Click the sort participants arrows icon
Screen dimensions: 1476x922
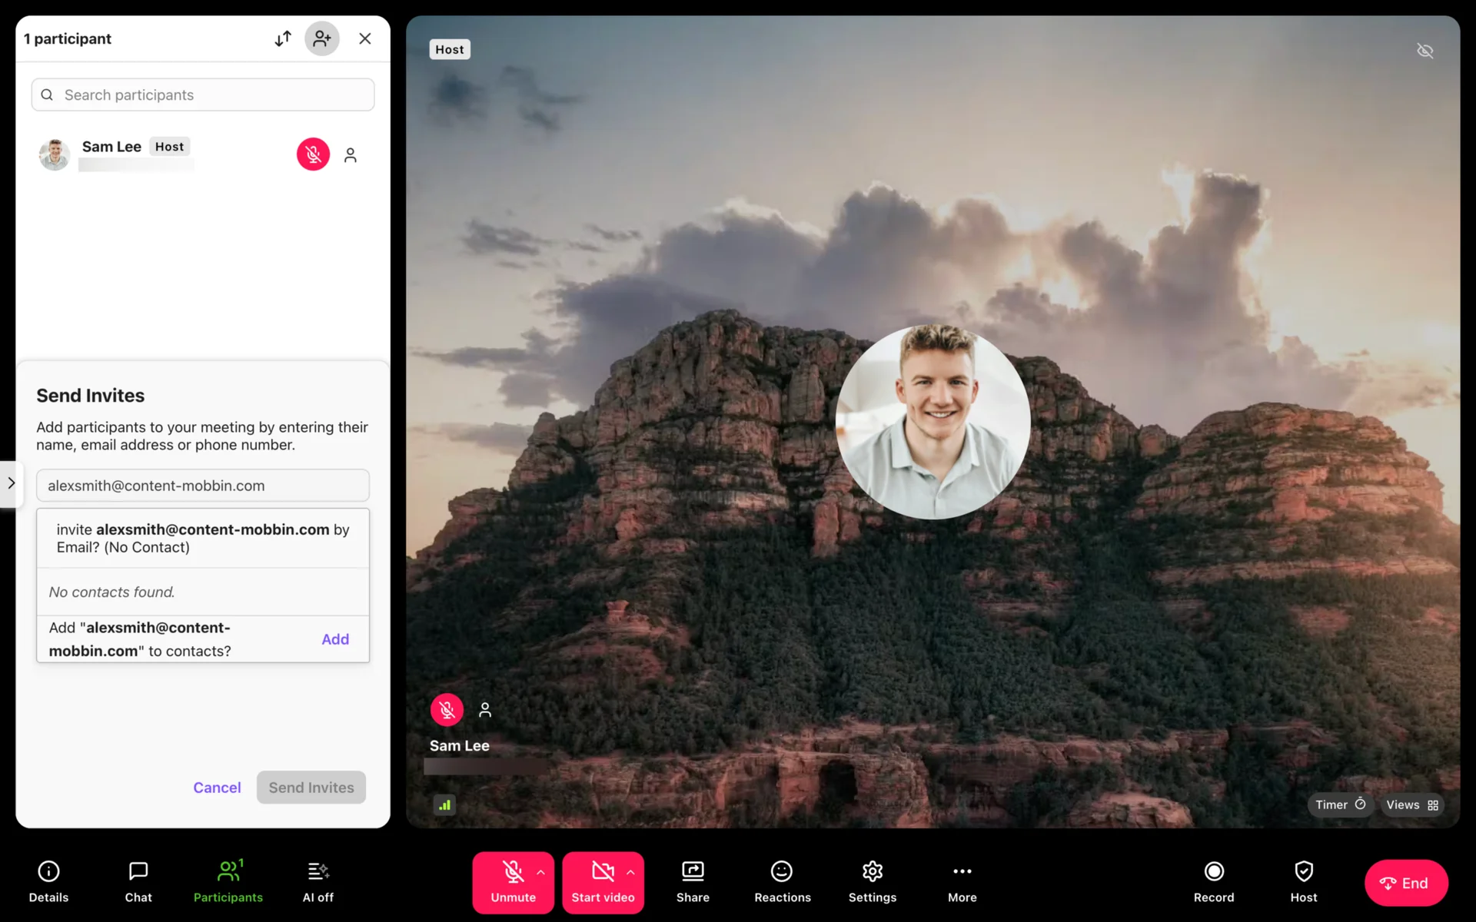coord(283,38)
